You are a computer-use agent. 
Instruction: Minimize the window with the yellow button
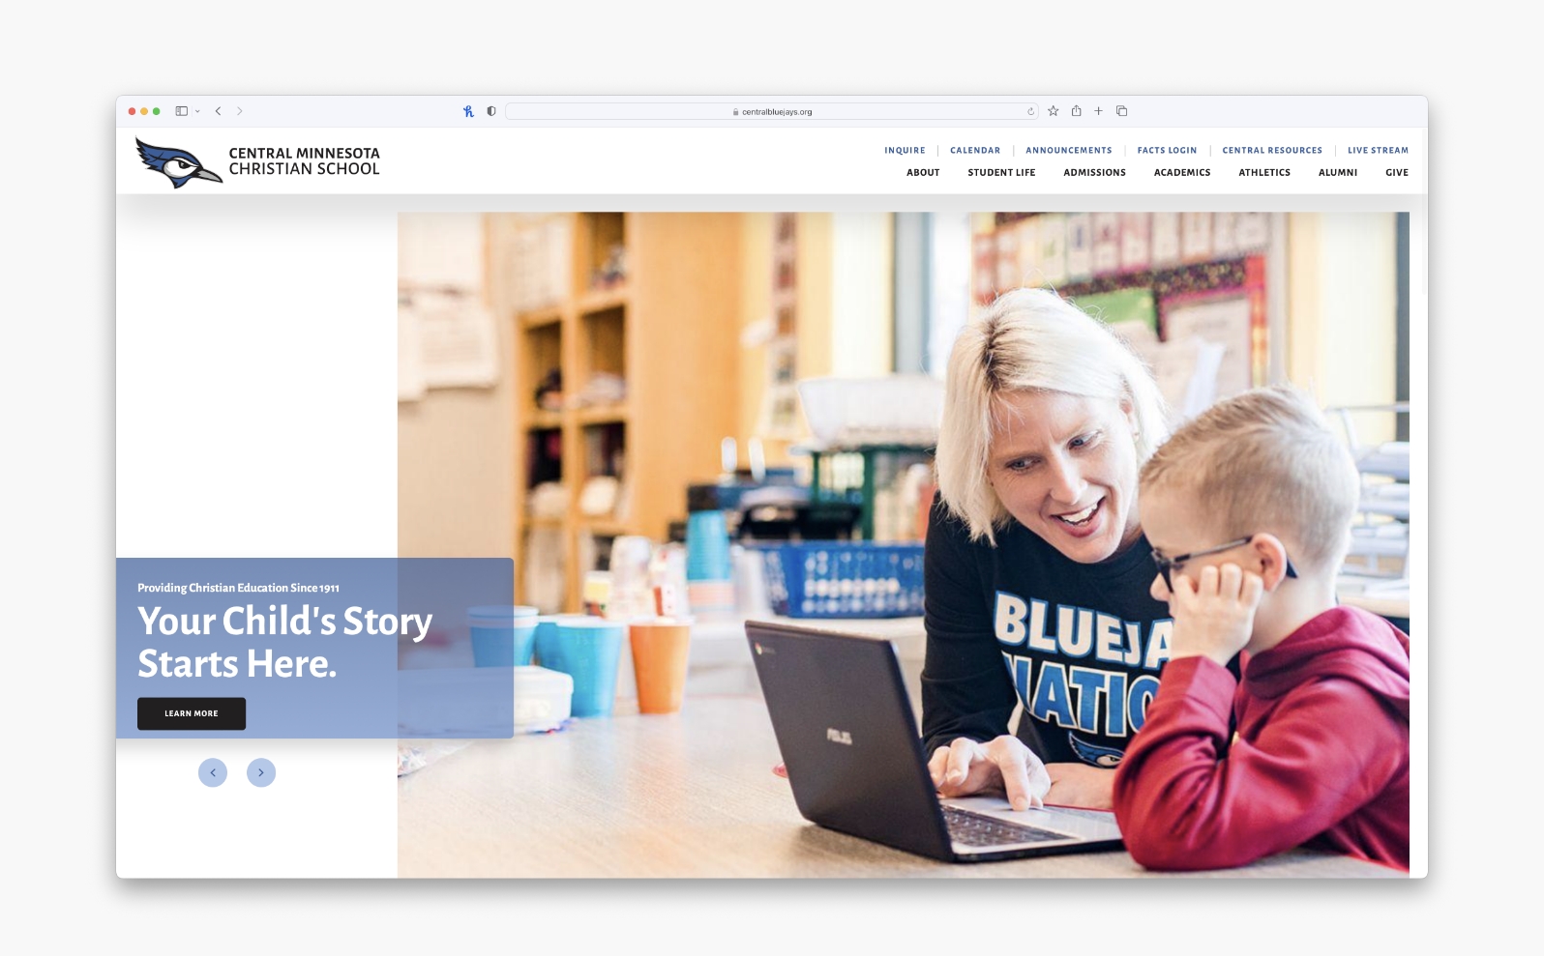point(144,111)
